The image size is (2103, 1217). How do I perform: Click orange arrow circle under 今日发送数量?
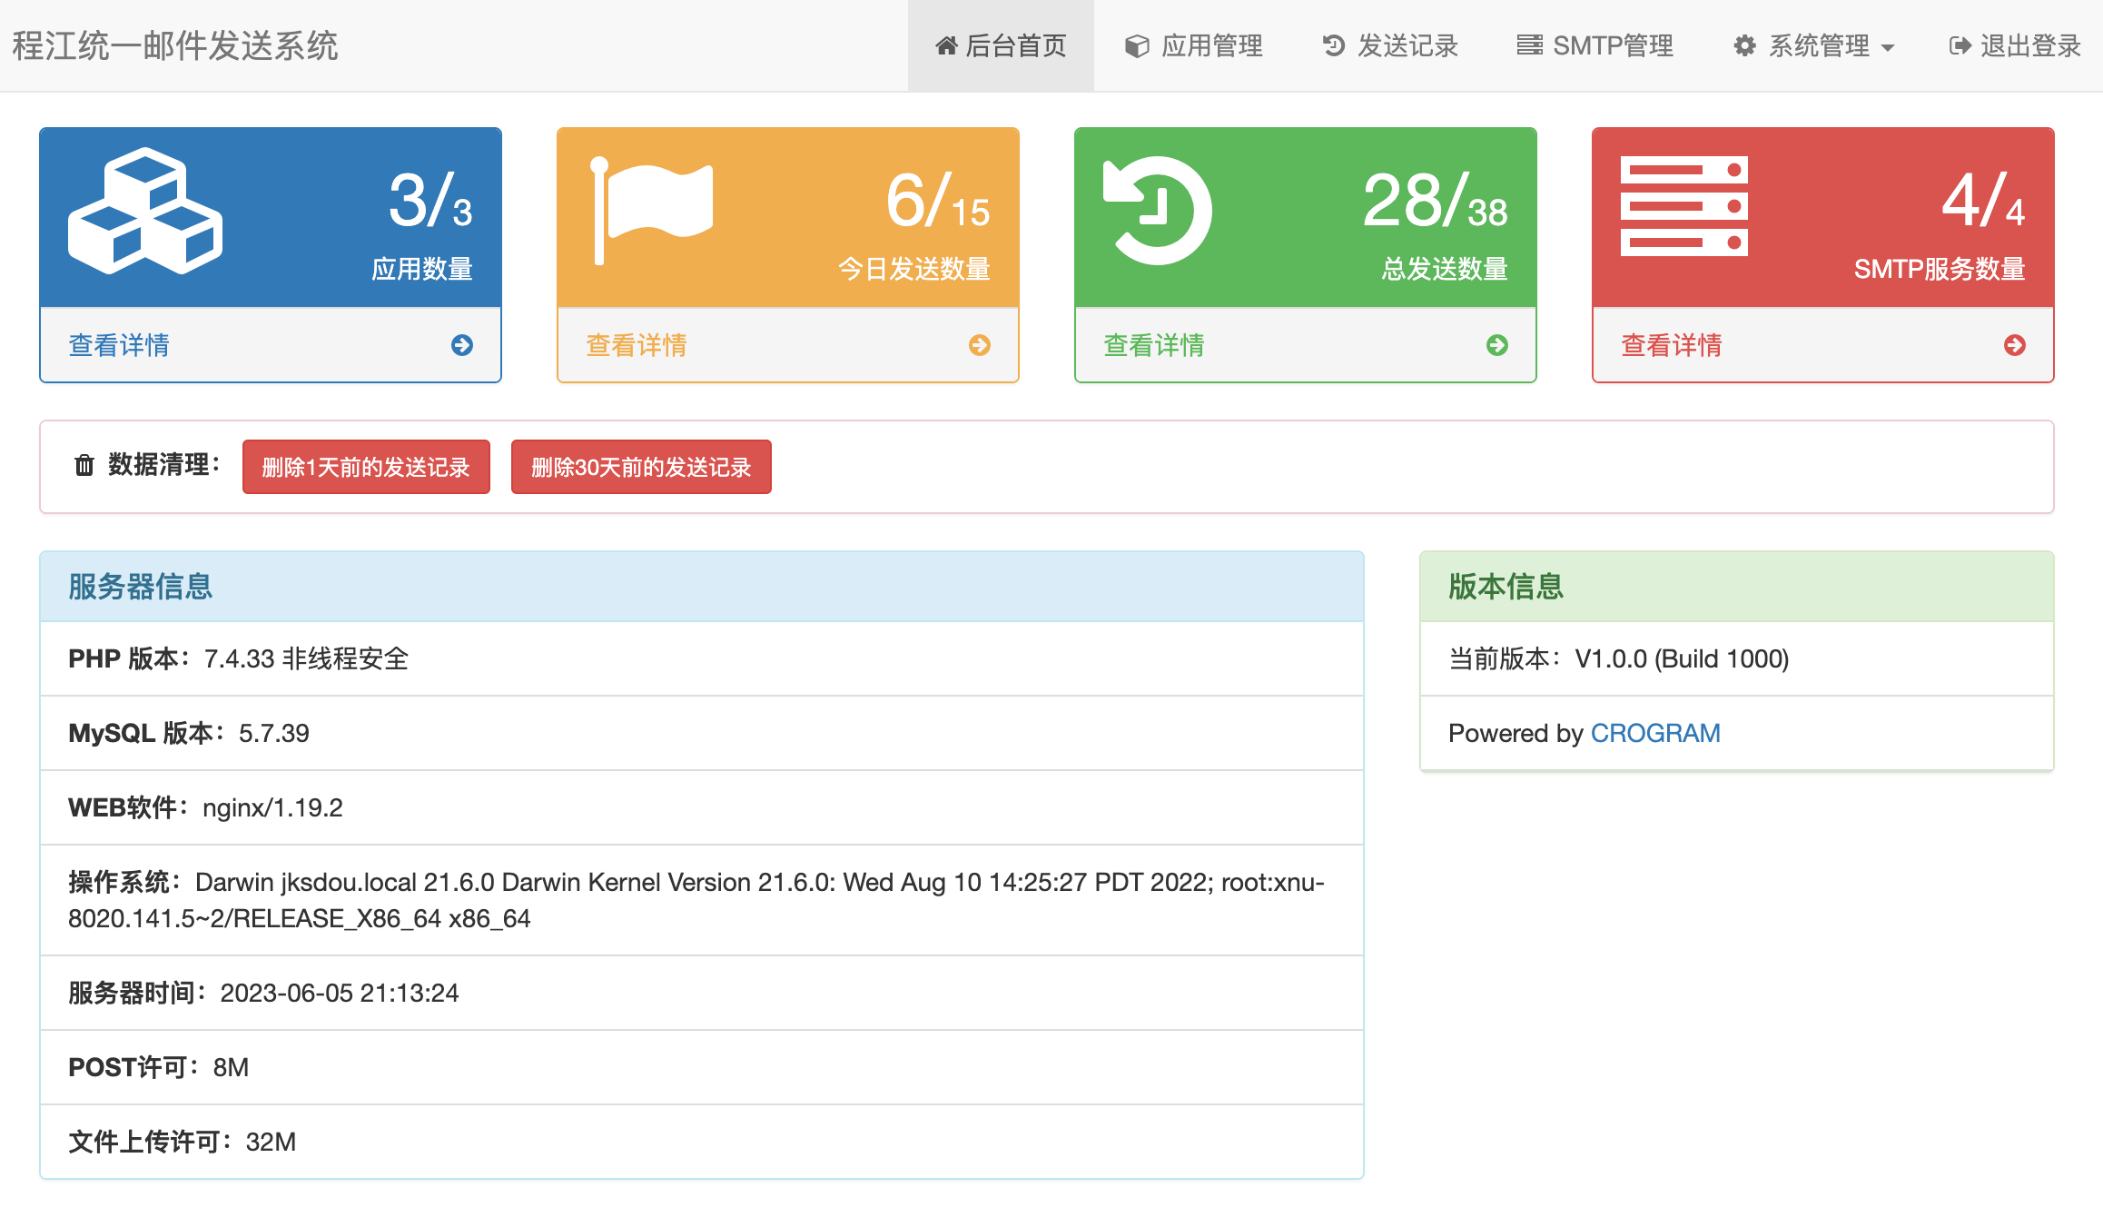(x=980, y=345)
